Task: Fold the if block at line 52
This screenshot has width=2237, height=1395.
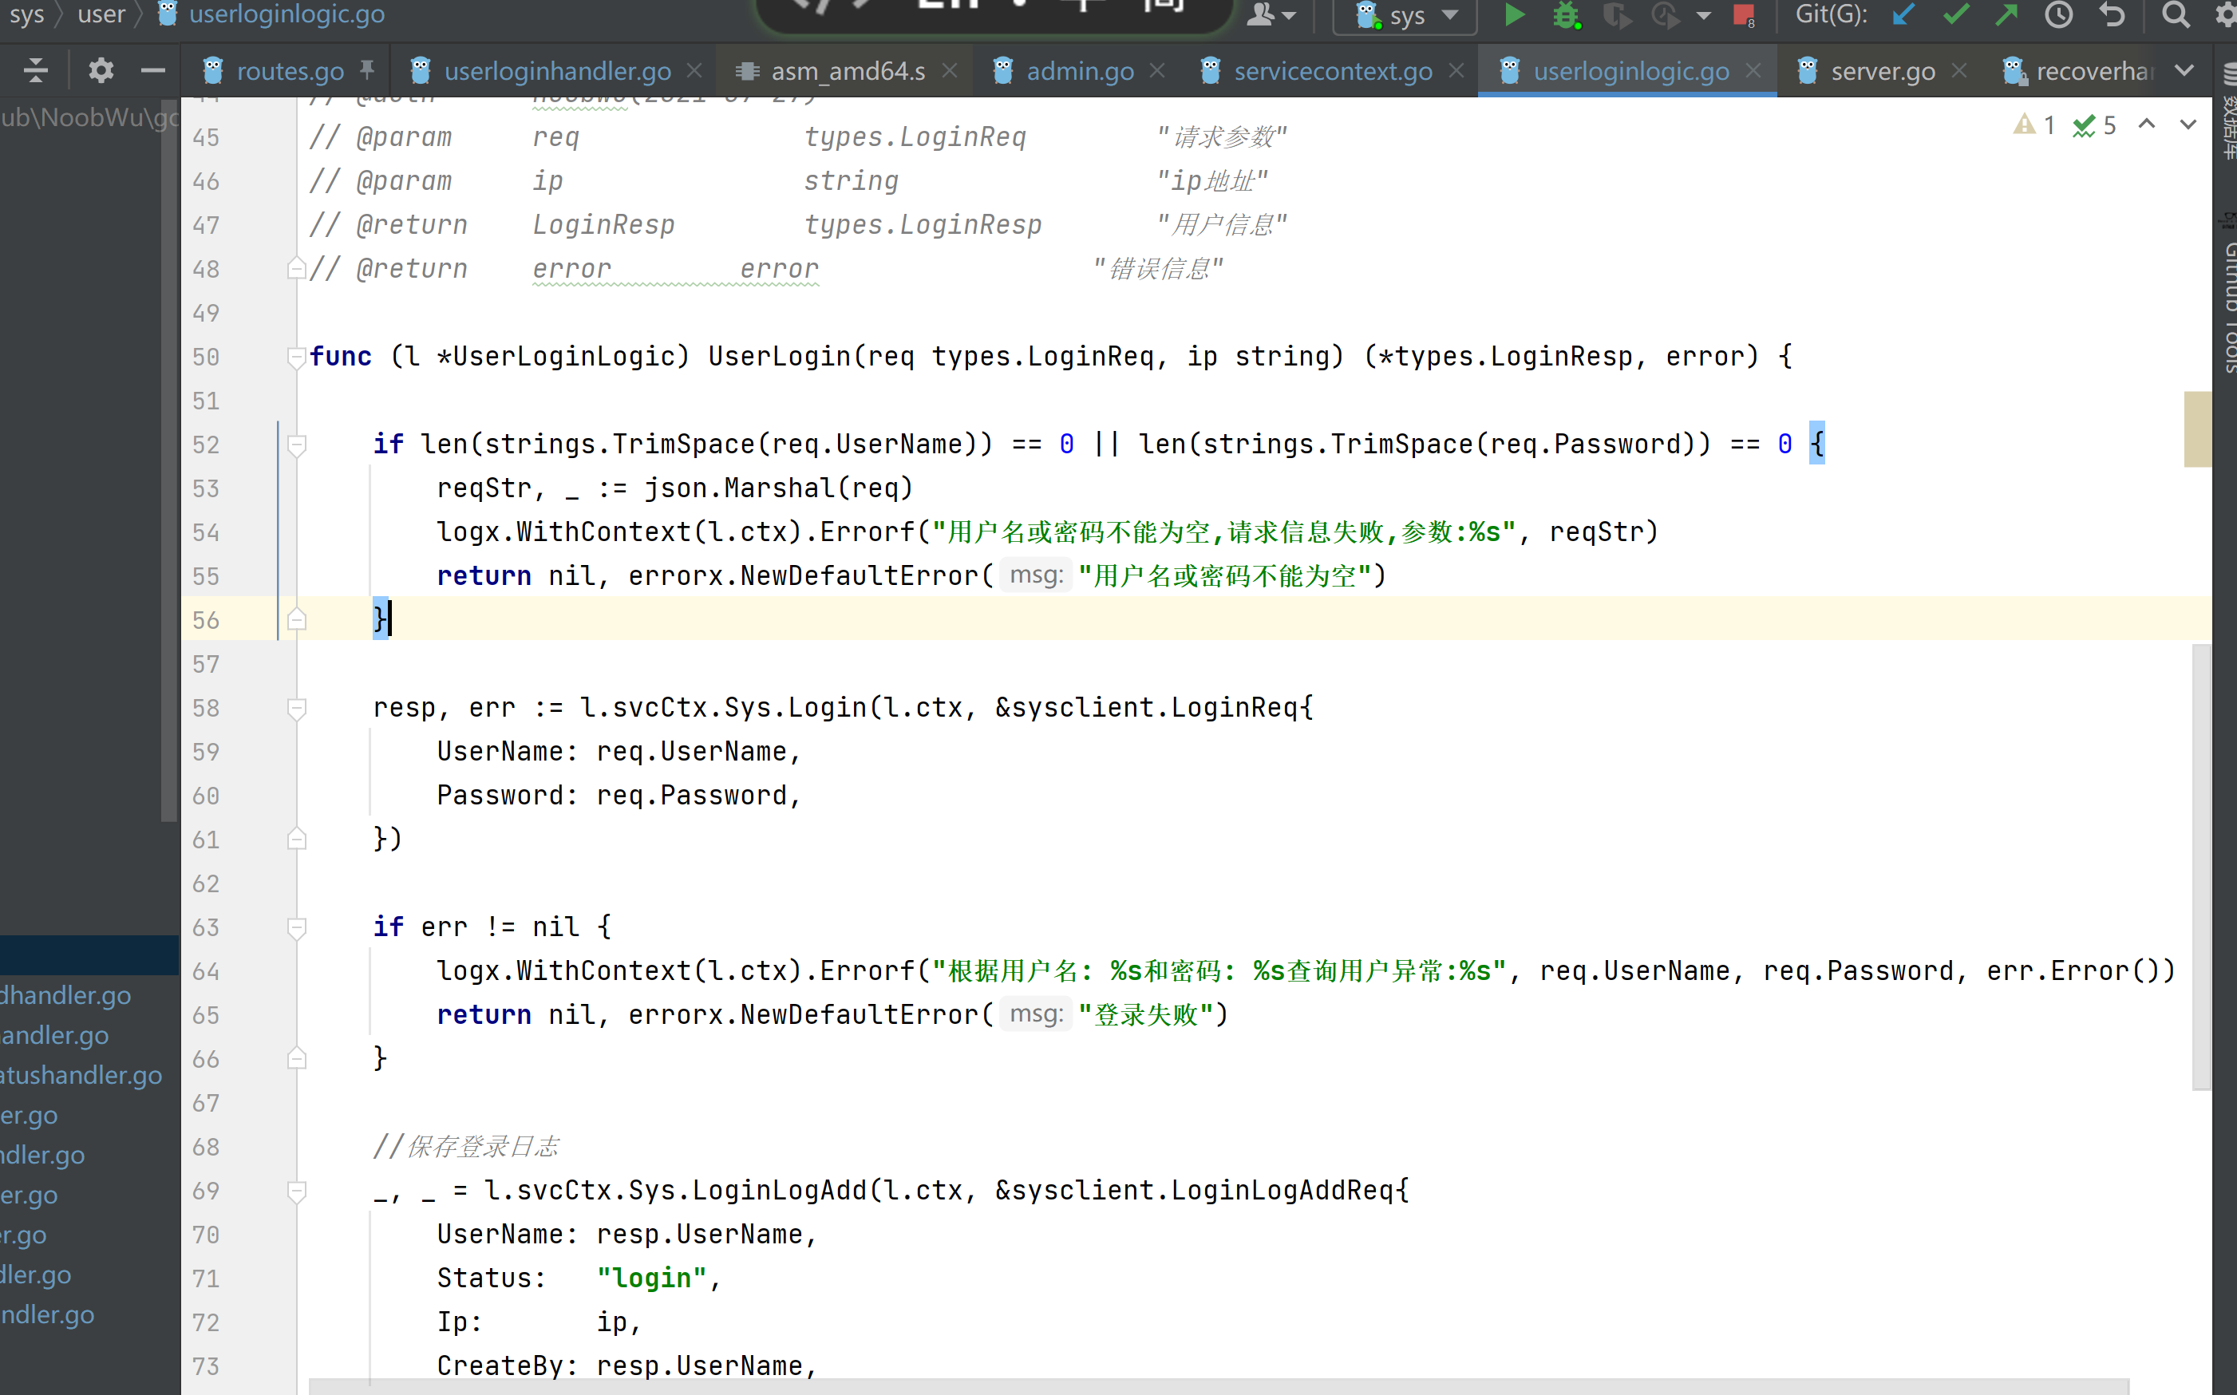Action: point(296,445)
